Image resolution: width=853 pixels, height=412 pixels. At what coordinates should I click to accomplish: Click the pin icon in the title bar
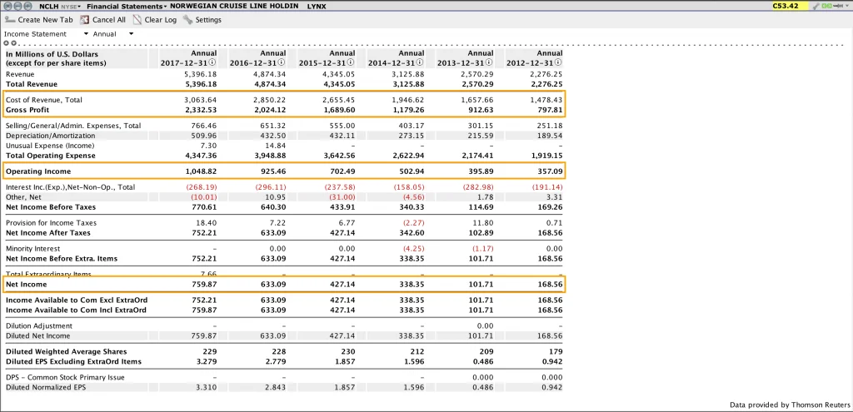coord(838,6)
